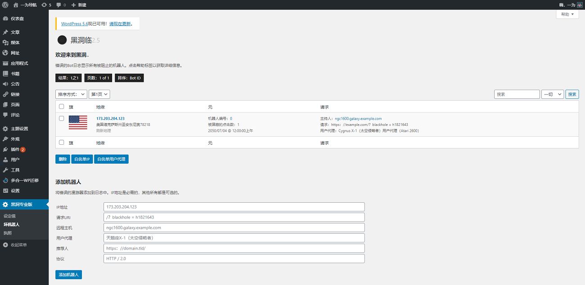The width and height of the screenshot is (585, 285).
Task: Click the 插件 plug icon in sidebar
Action: click(x=5, y=149)
